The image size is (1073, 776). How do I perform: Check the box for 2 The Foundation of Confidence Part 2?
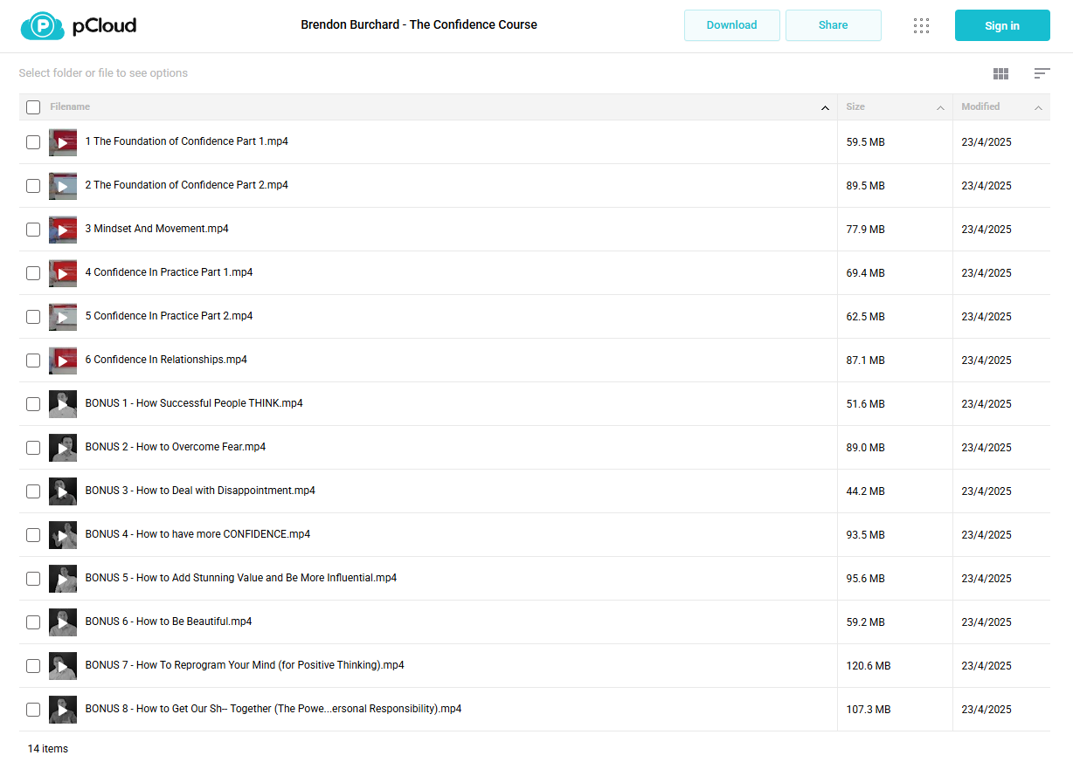click(33, 186)
